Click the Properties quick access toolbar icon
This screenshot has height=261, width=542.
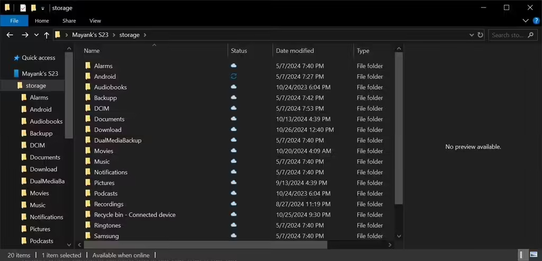[23, 8]
